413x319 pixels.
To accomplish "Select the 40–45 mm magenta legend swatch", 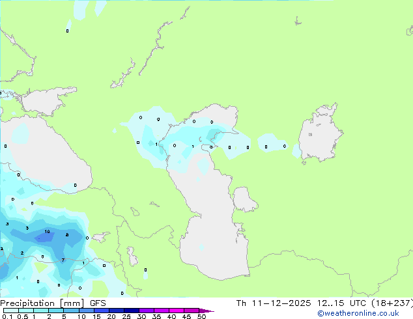I will (x=177, y=311).
